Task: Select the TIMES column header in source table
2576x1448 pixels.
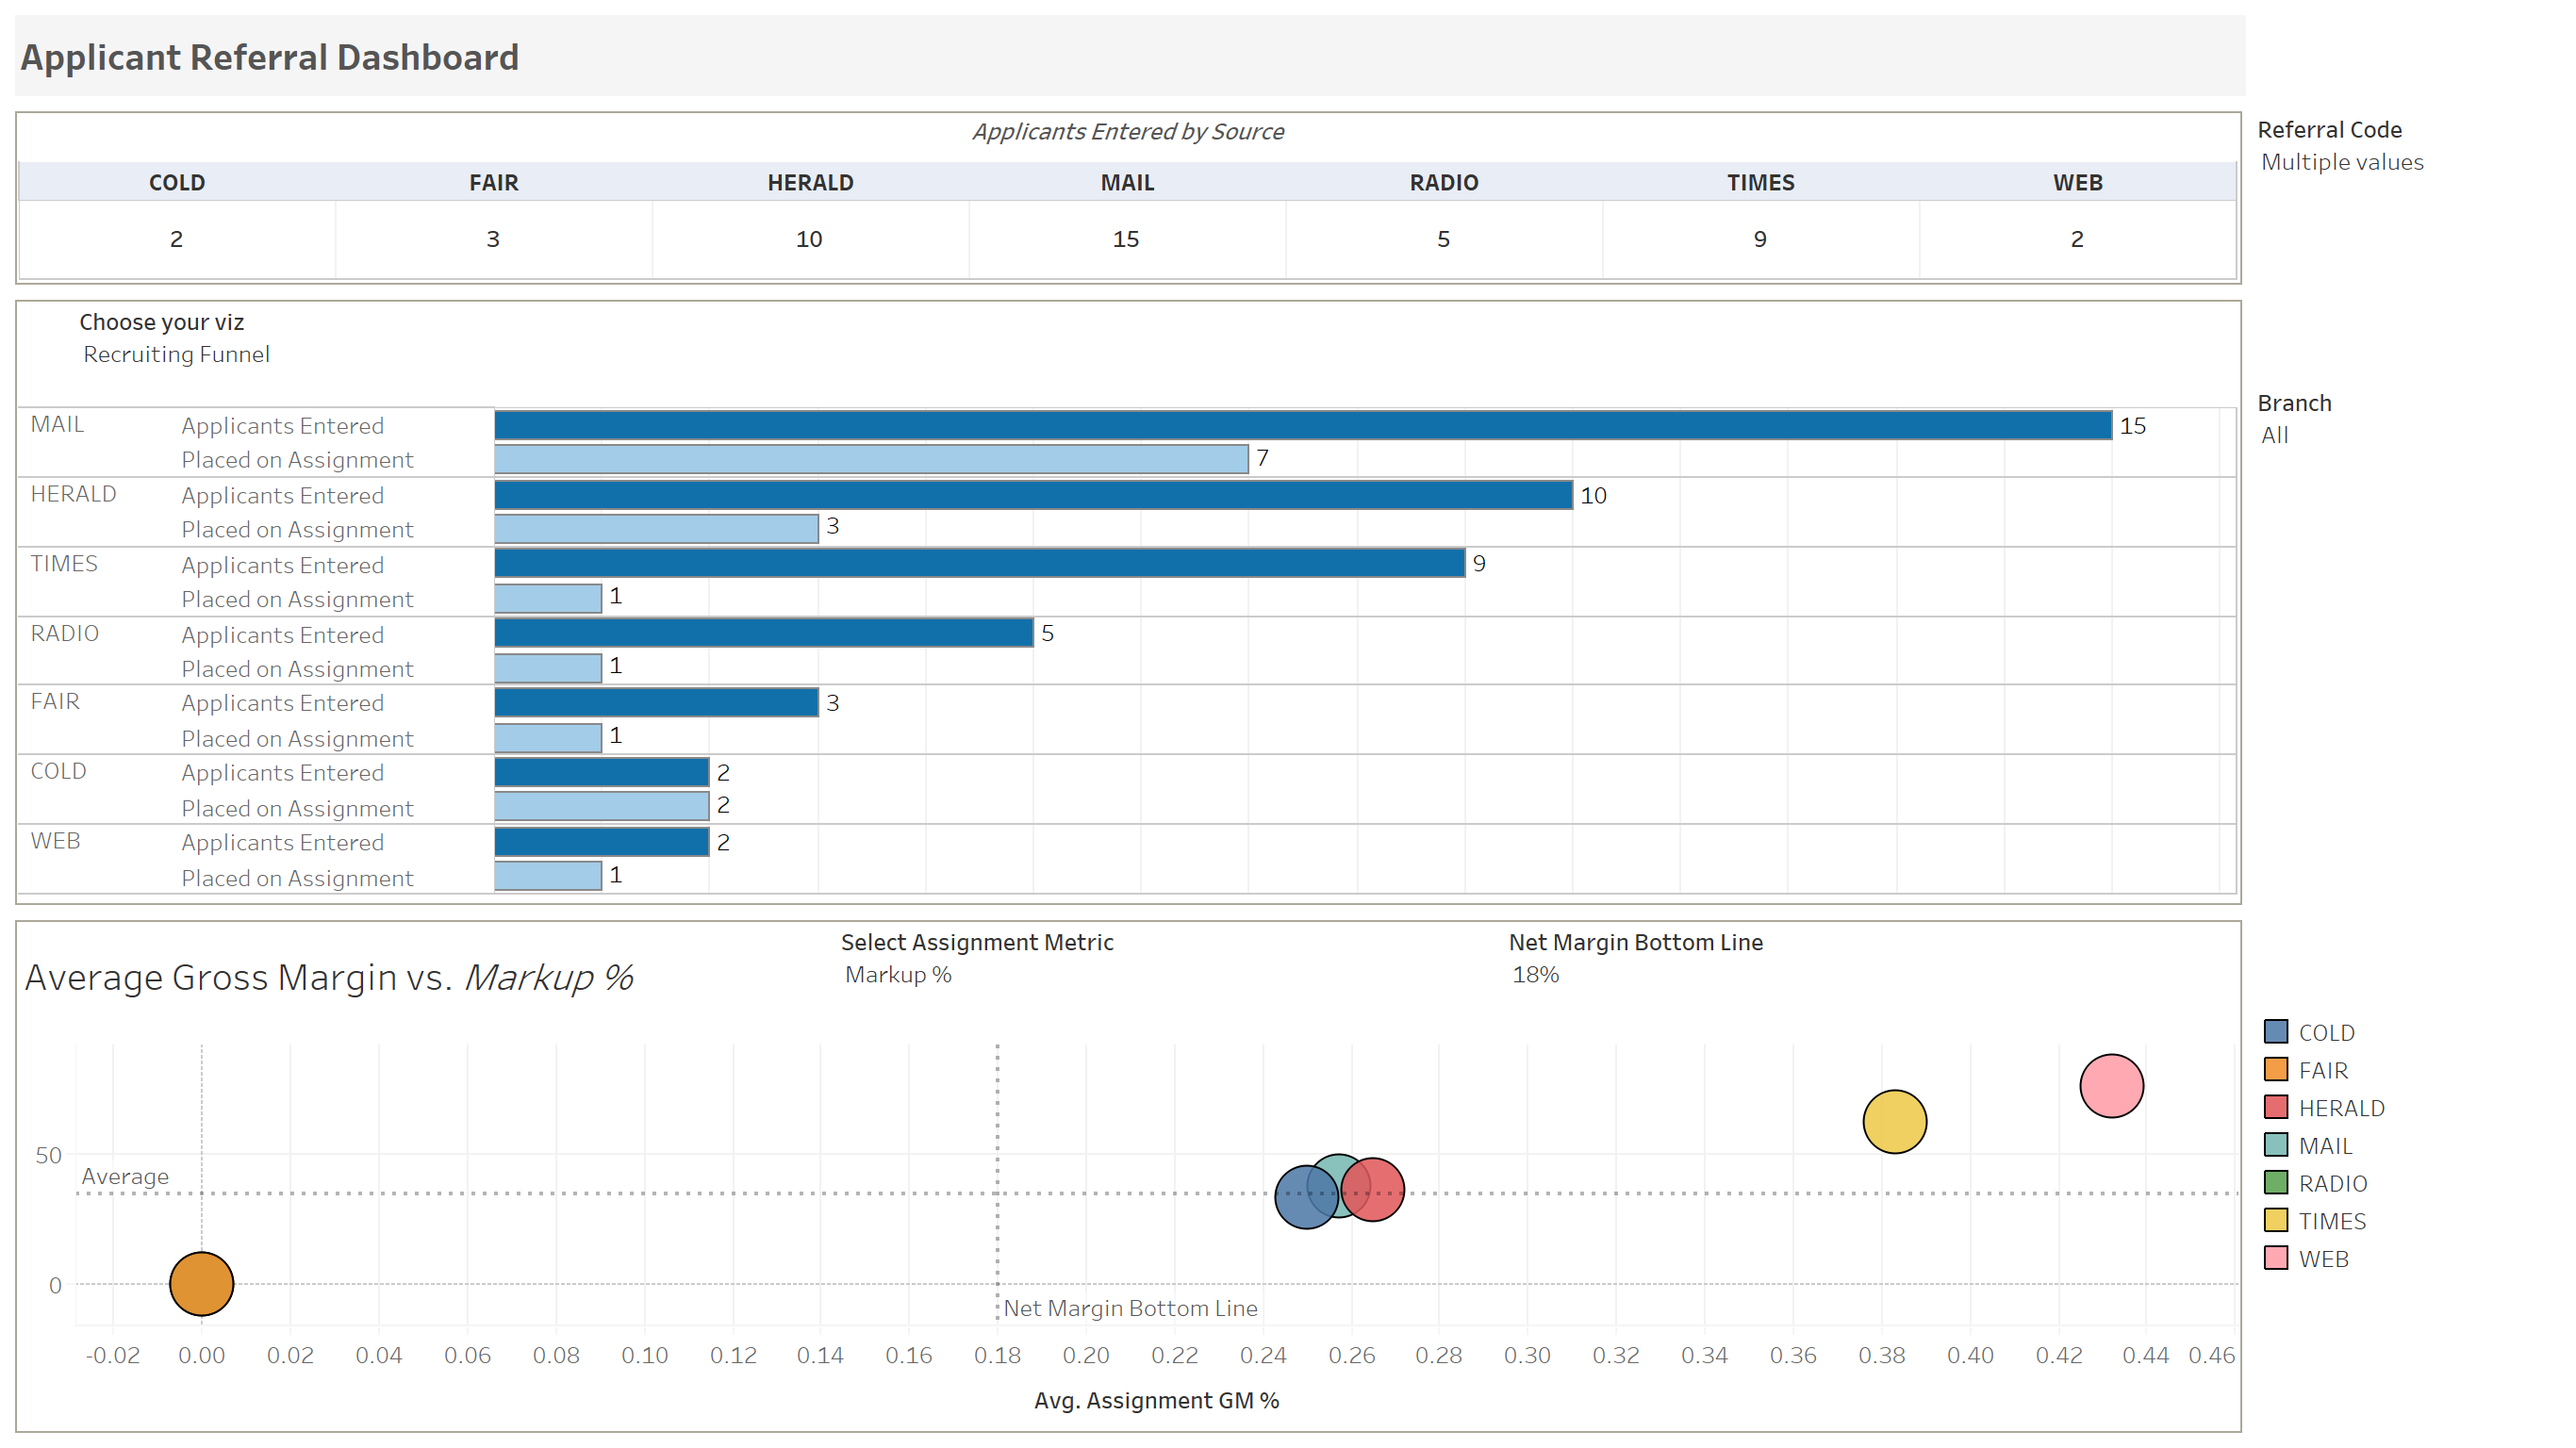Action: point(1760,182)
